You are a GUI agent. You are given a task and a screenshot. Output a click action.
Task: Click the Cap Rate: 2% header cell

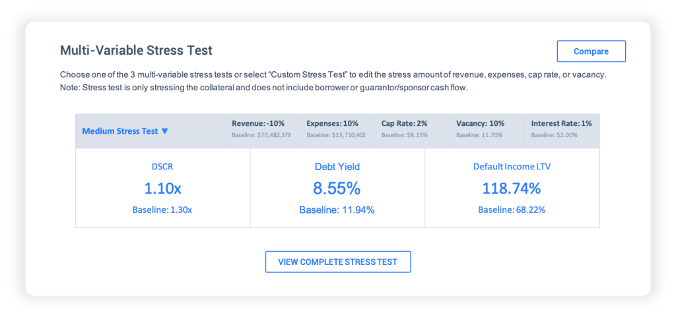412,128
